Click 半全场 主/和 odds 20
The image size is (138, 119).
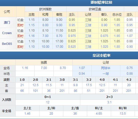51,114
